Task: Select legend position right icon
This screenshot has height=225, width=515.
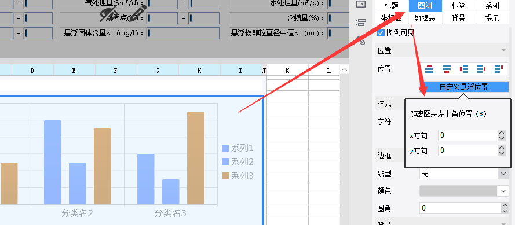Action: pyautogui.click(x=481, y=69)
